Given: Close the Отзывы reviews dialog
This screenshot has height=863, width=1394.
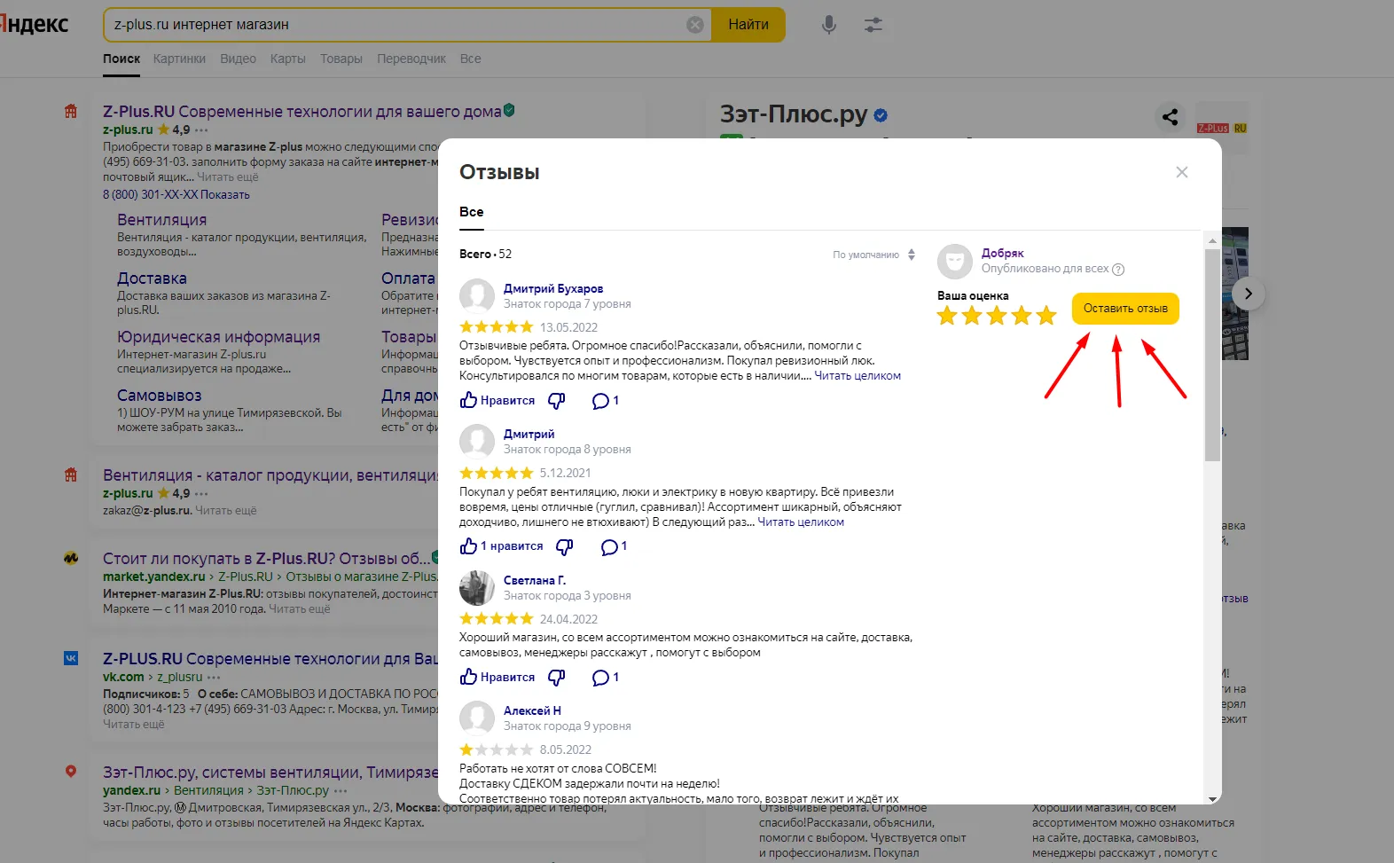Looking at the screenshot, I should pos(1182,172).
